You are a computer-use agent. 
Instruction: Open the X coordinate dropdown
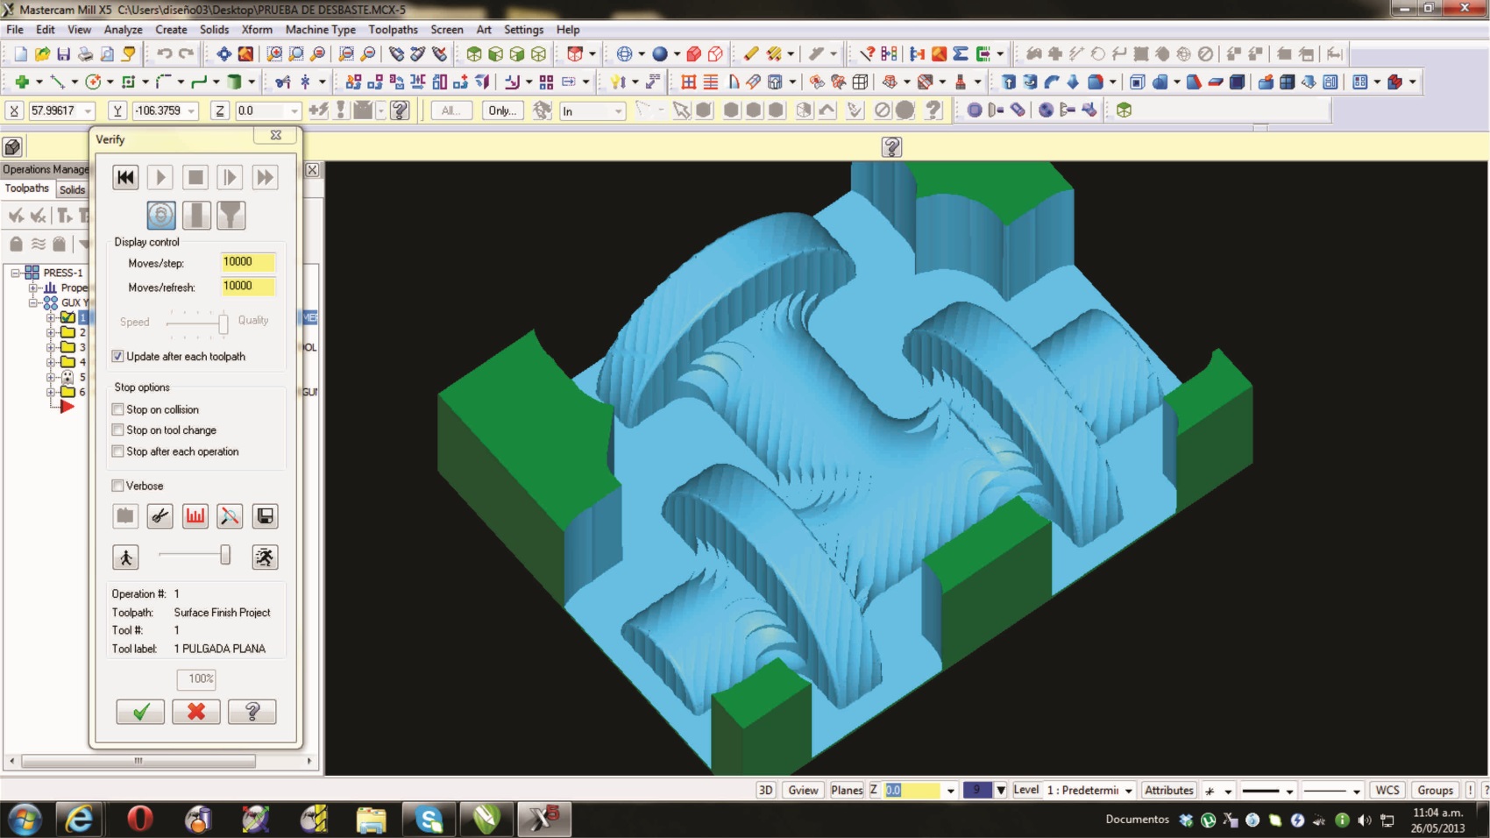coord(88,111)
